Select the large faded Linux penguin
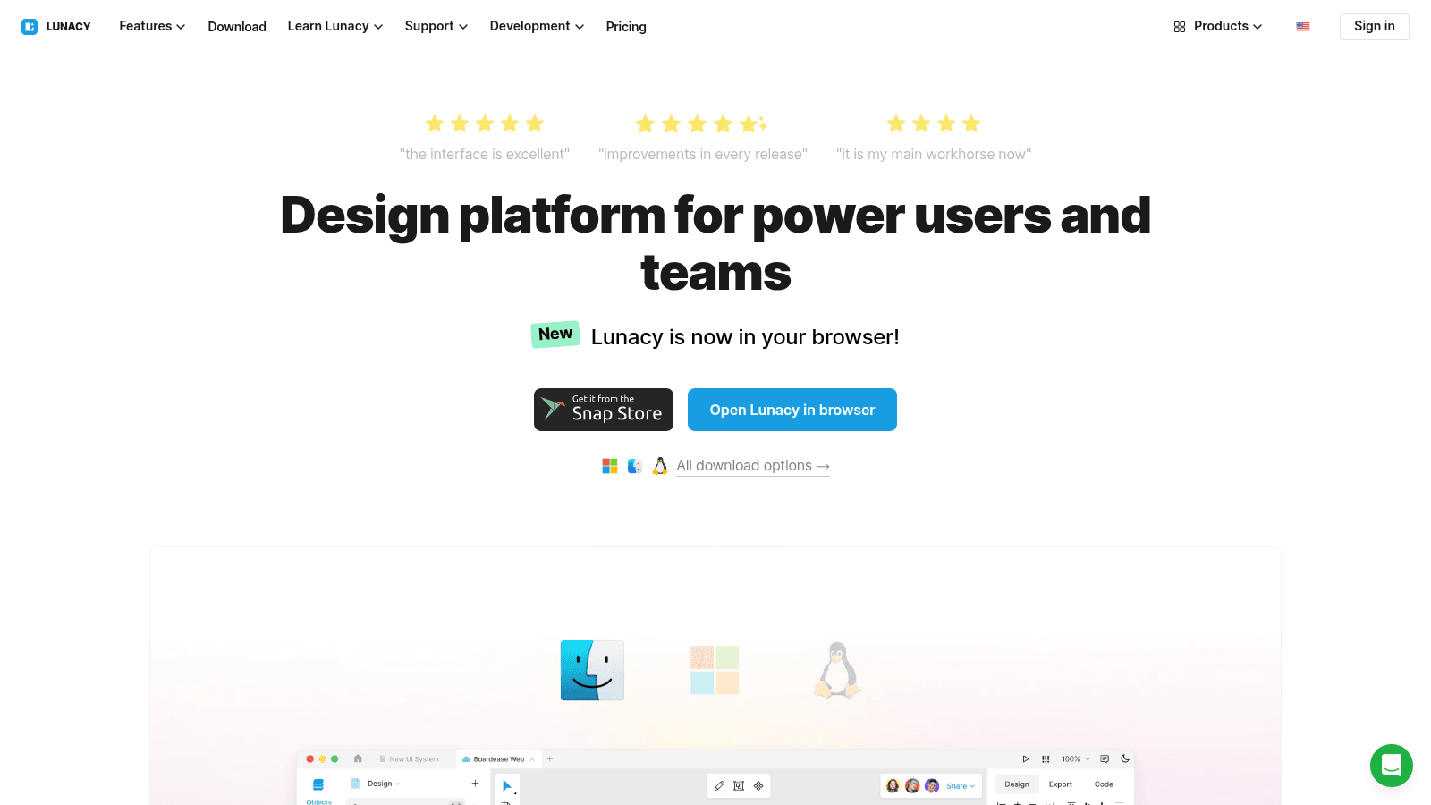Screen dimensions: 1431x805 [x=837, y=670]
